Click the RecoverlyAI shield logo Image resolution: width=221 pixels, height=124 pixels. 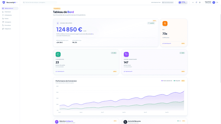pyautogui.click(x=4, y=2)
